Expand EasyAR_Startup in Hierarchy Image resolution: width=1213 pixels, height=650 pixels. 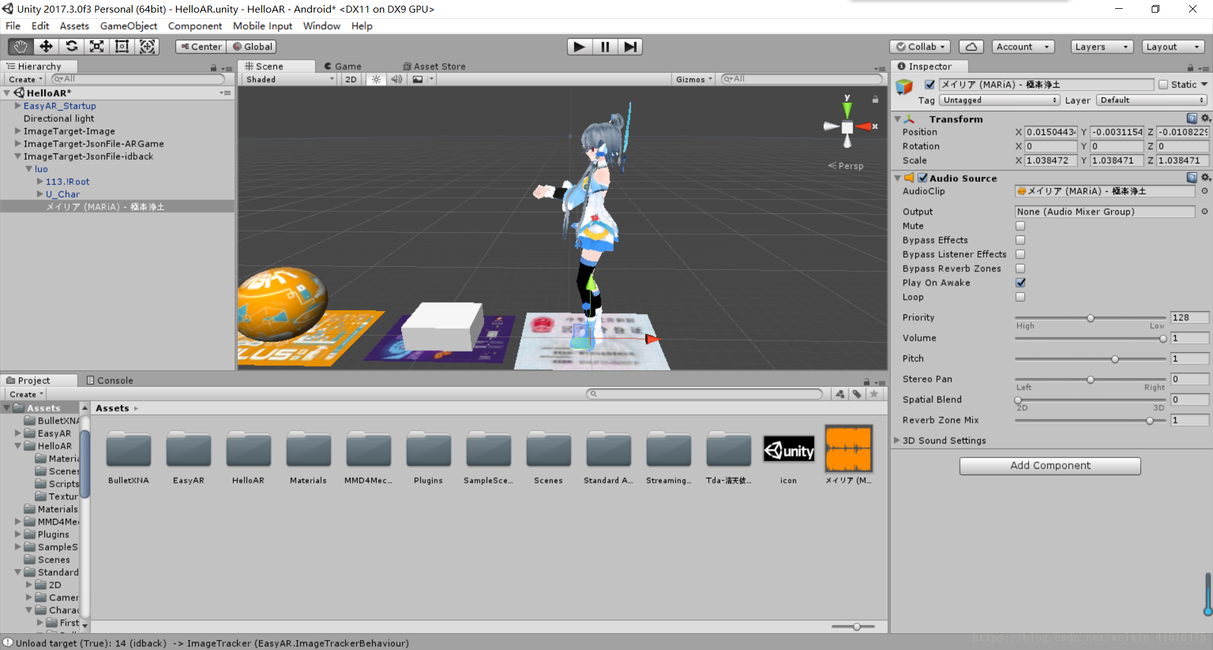pos(18,106)
